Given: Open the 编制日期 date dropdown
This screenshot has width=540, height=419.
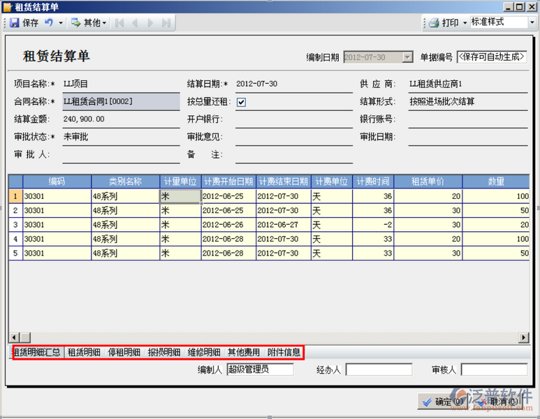Looking at the screenshot, I should (407, 57).
